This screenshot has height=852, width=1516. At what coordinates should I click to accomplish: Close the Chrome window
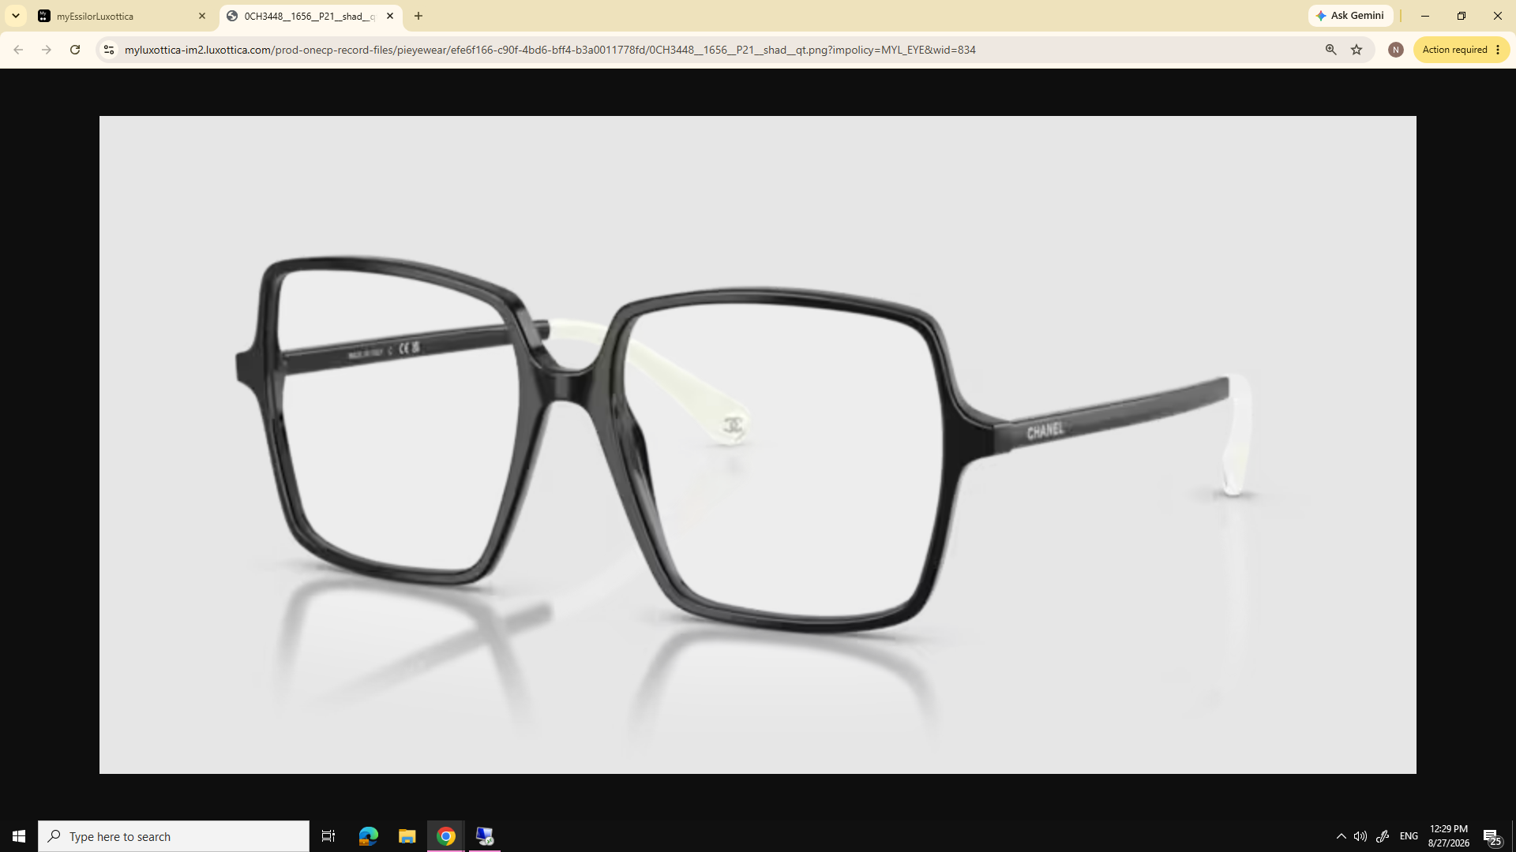pos(1498,16)
